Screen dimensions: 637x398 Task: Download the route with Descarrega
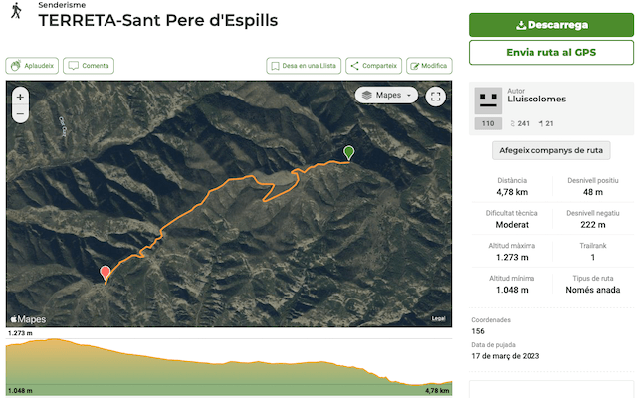point(551,25)
